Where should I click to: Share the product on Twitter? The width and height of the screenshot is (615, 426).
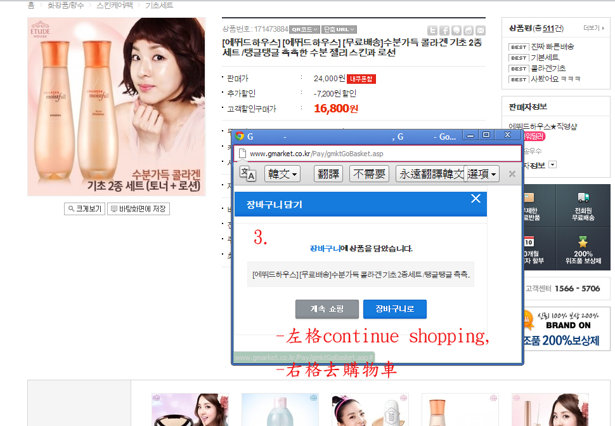point(432,30)
